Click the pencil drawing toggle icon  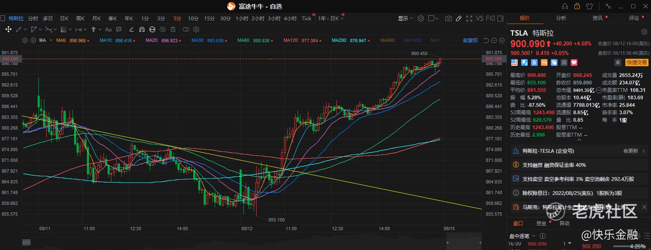(459, 18)
